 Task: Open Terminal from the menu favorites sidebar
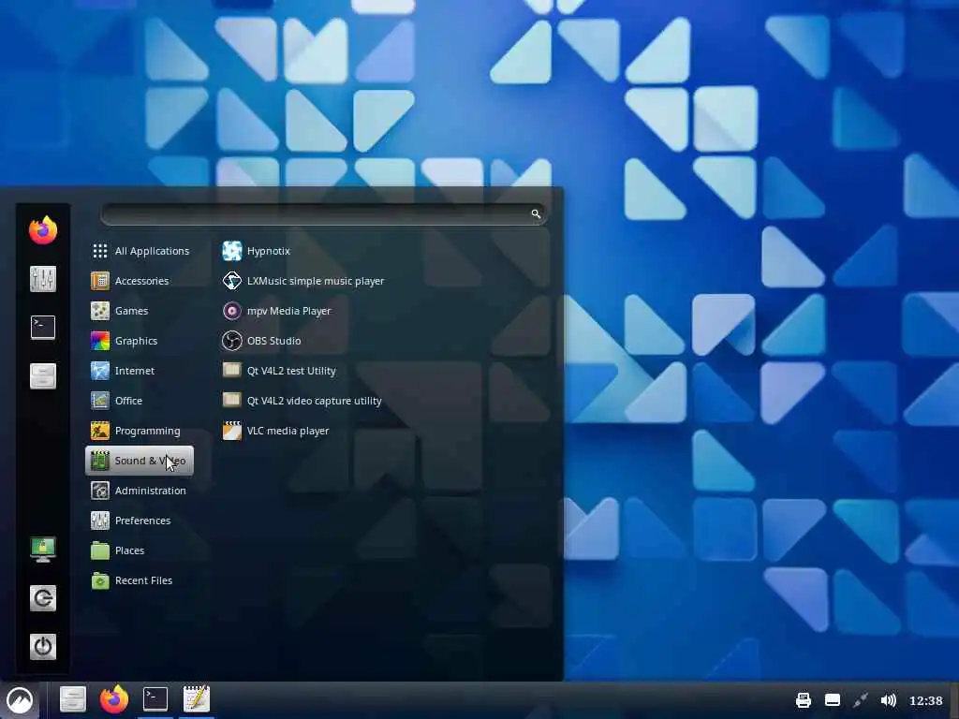[43, 327]
